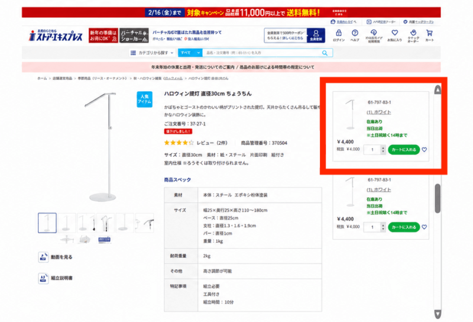Viewport: 473px width, 322px height.
Task: Select the fourth product thumbnail
Action: pos(106,223)
